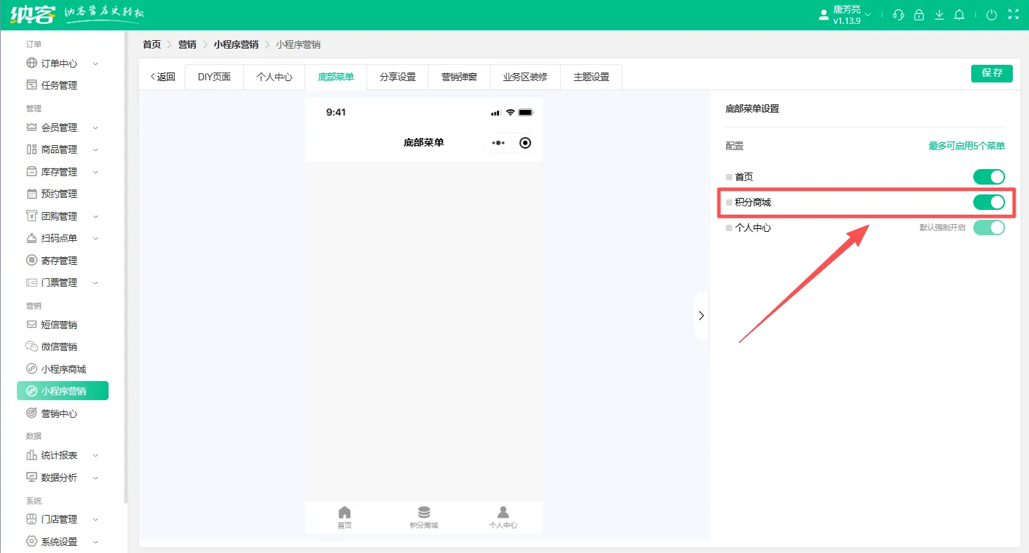
Task: Click the customer service headset icon
Action: coord(898,15)
